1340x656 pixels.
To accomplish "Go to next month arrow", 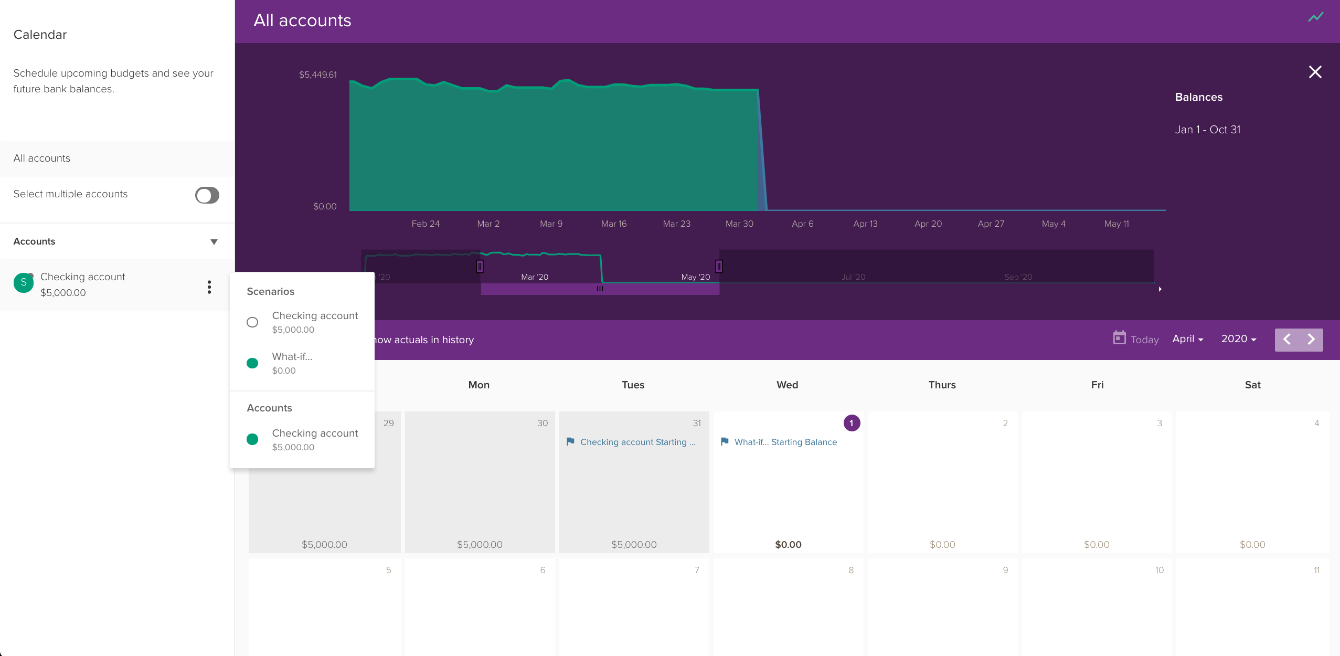I will [1311, 340].
